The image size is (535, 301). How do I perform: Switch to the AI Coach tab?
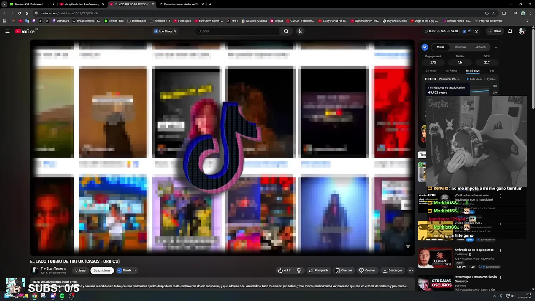480,47
